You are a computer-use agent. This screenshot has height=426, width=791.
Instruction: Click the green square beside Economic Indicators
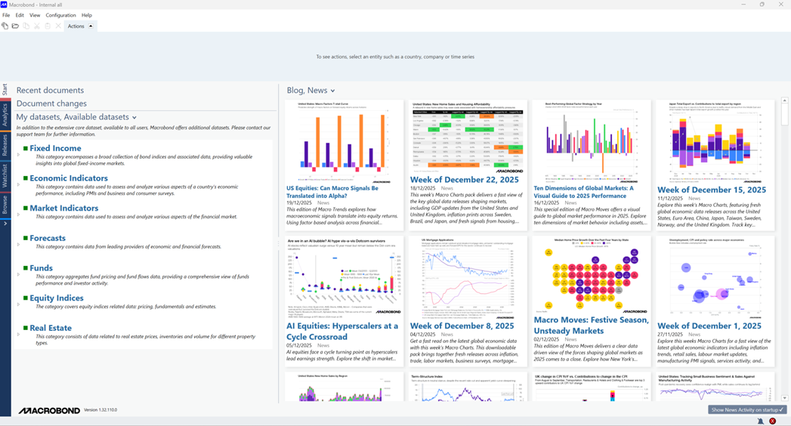click(25, 178)
